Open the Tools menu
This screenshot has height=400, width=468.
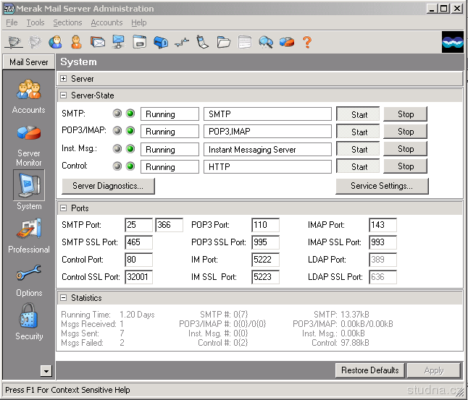coord(35,22)
